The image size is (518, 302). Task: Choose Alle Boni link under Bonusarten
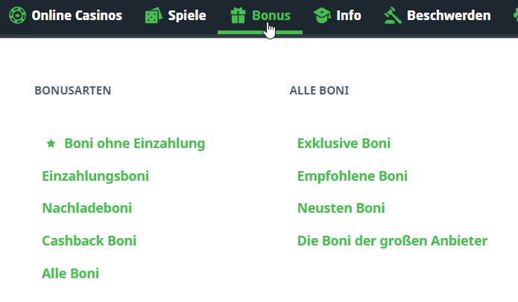coord(70,274)
